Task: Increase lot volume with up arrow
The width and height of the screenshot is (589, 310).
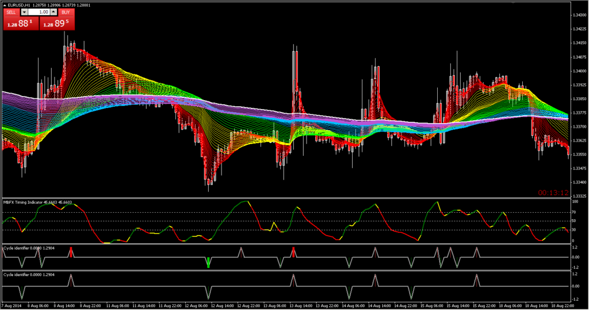Action: 54,12
